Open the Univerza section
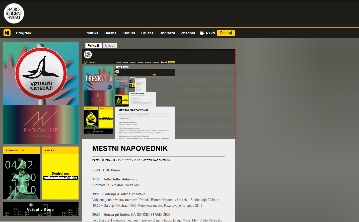 click(x=167, y=33)
